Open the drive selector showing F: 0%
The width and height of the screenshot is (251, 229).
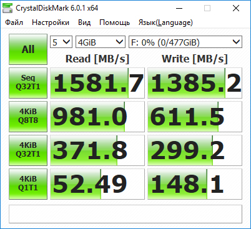[185, 42]
